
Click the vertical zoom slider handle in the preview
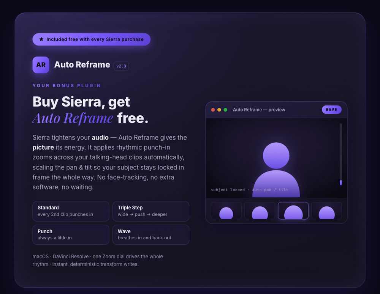tap(341, 183)
